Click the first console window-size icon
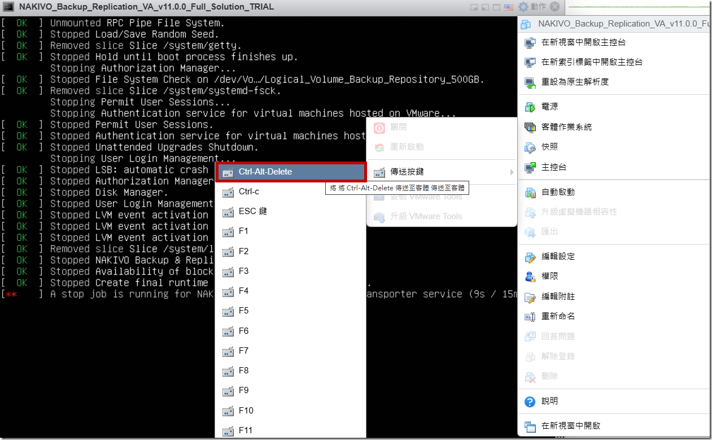This screenshot has height=440, width=712. tap(474, 7)
